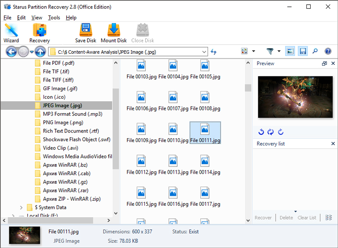Click the large preview image

(x=295, y=97)
